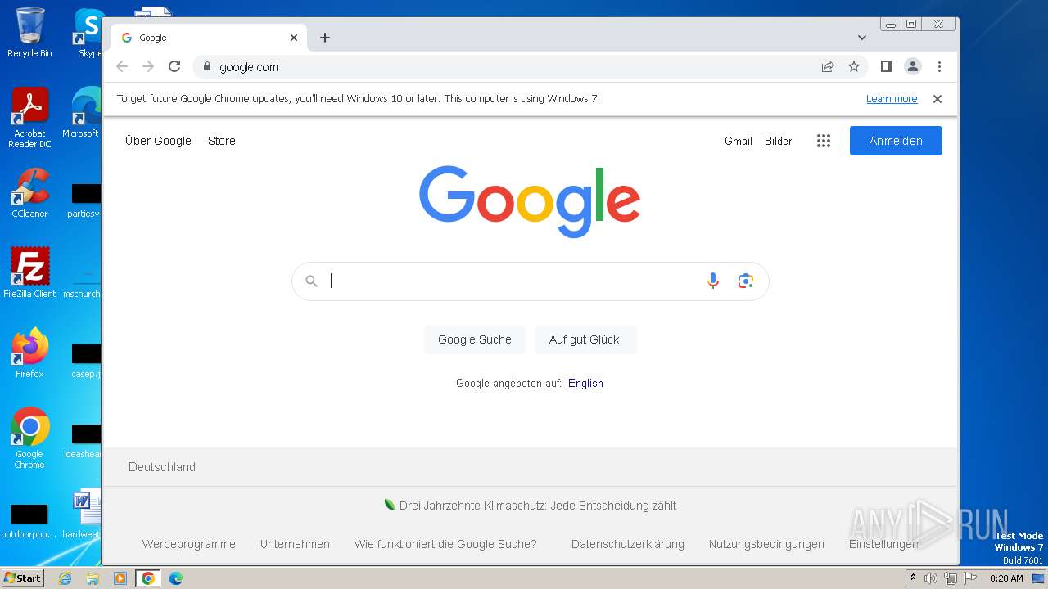Click the 8:20 AM taskbar clock

coord(1006,578)
